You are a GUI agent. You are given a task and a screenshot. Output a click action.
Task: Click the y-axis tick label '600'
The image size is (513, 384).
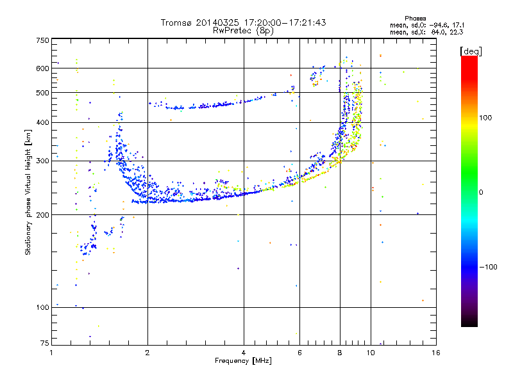click(x=43, y=68)
